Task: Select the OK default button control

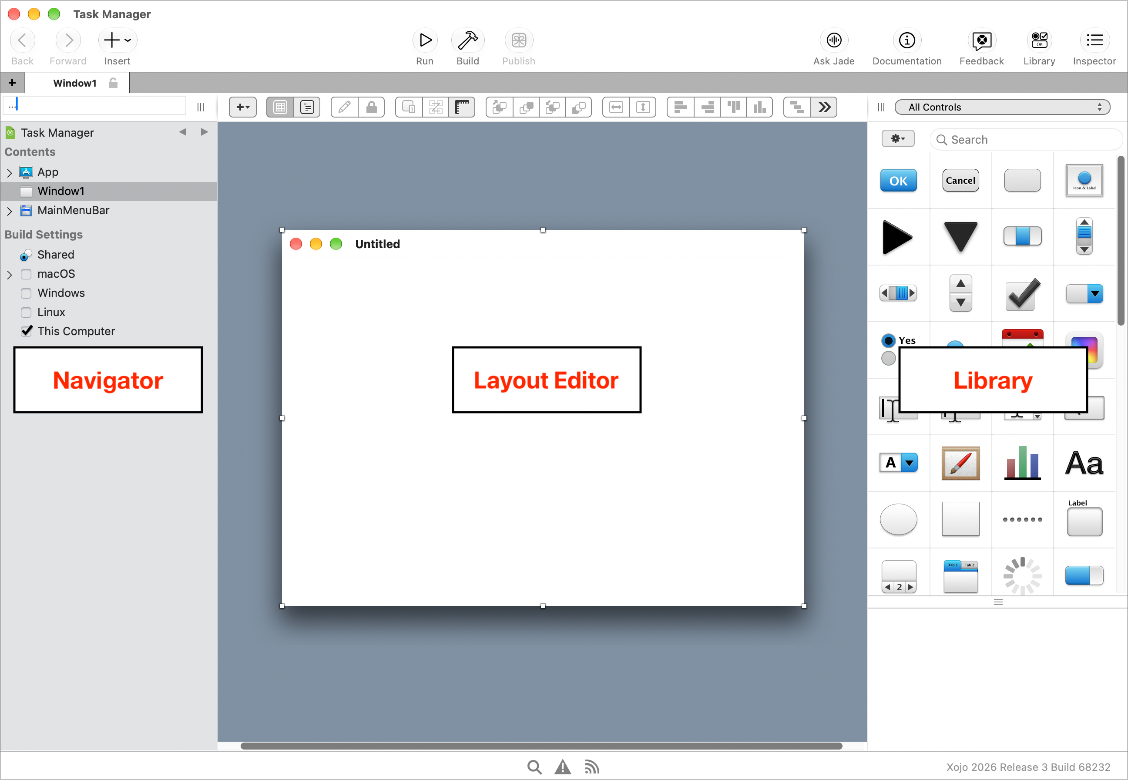Action: coord(898,181)
